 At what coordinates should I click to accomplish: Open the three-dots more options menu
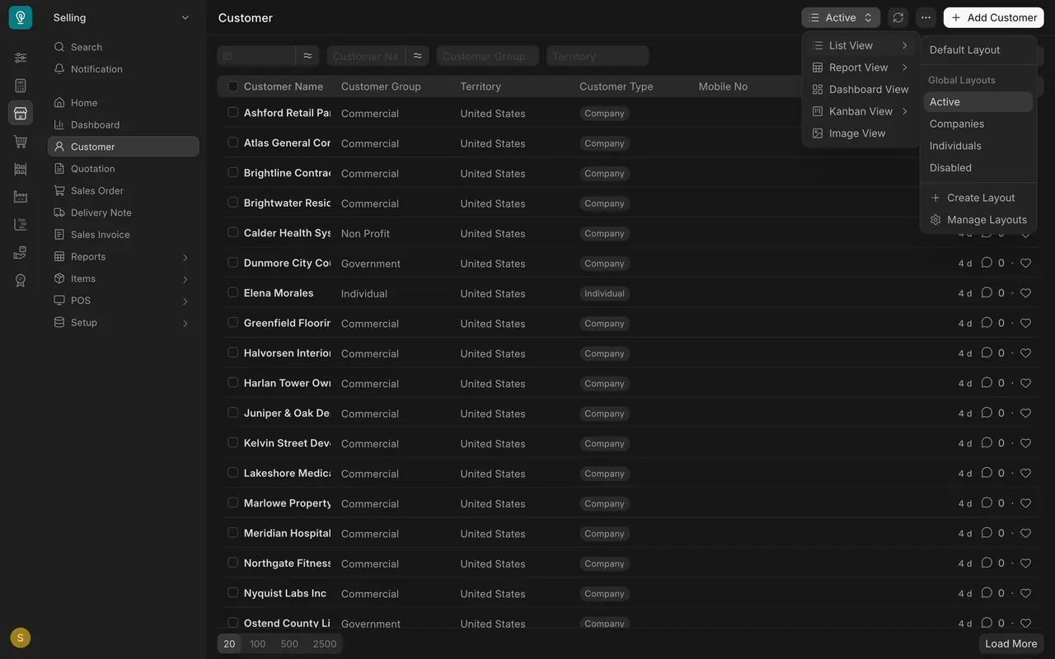click(x=926, y=17)
